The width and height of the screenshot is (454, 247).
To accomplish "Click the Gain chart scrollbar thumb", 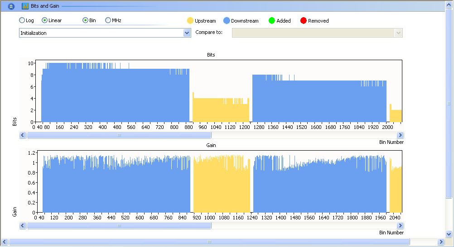I will [x=119, y=225].
